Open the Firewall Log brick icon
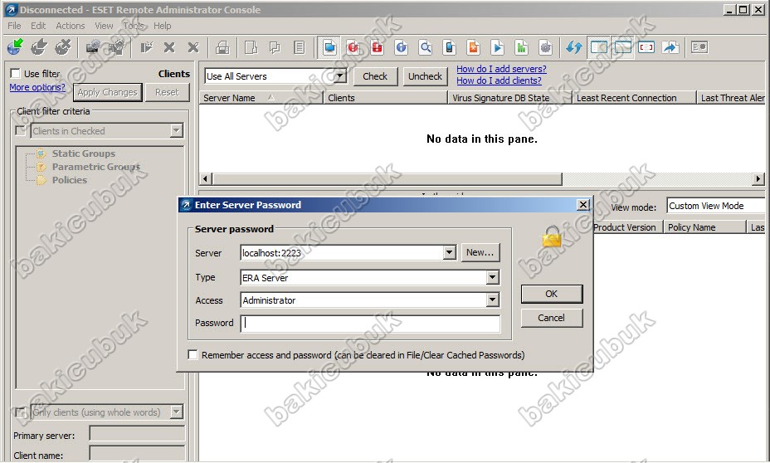The image size is (770, 463). pos(378,47)
